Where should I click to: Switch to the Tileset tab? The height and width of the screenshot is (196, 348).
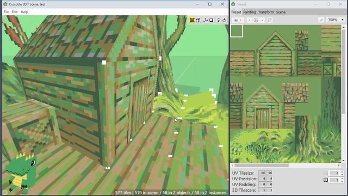236,12
